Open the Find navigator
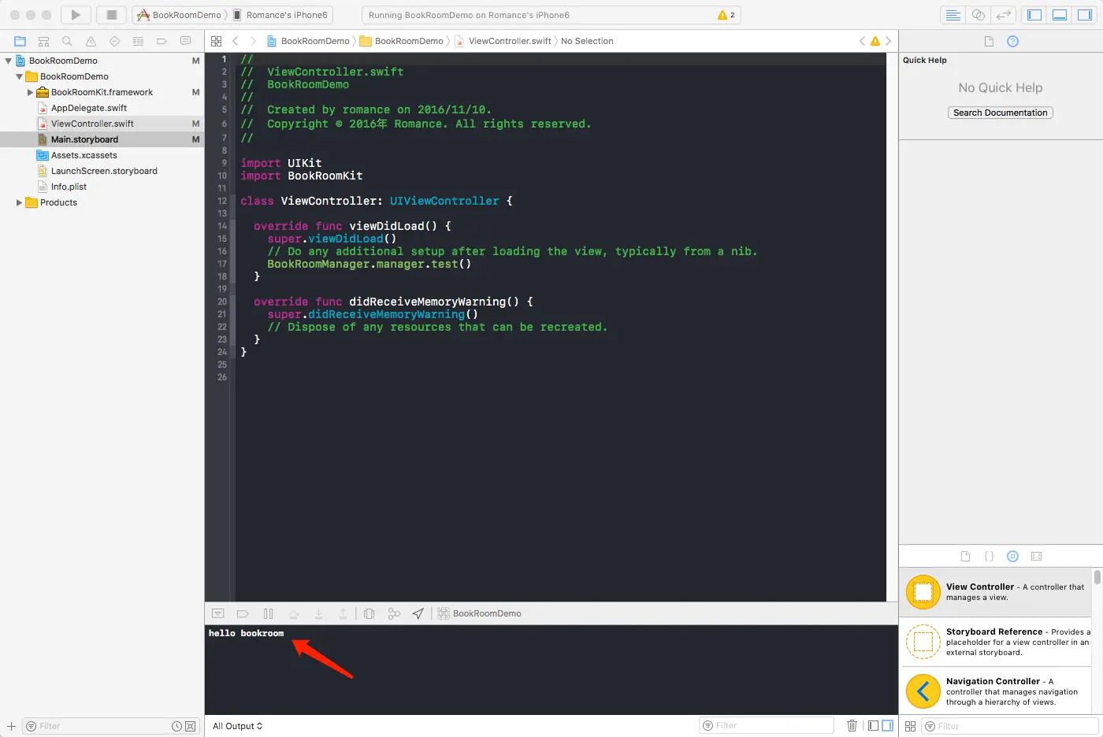The height and width of the screenshot is (737, 1103). (x=67, y=41)
